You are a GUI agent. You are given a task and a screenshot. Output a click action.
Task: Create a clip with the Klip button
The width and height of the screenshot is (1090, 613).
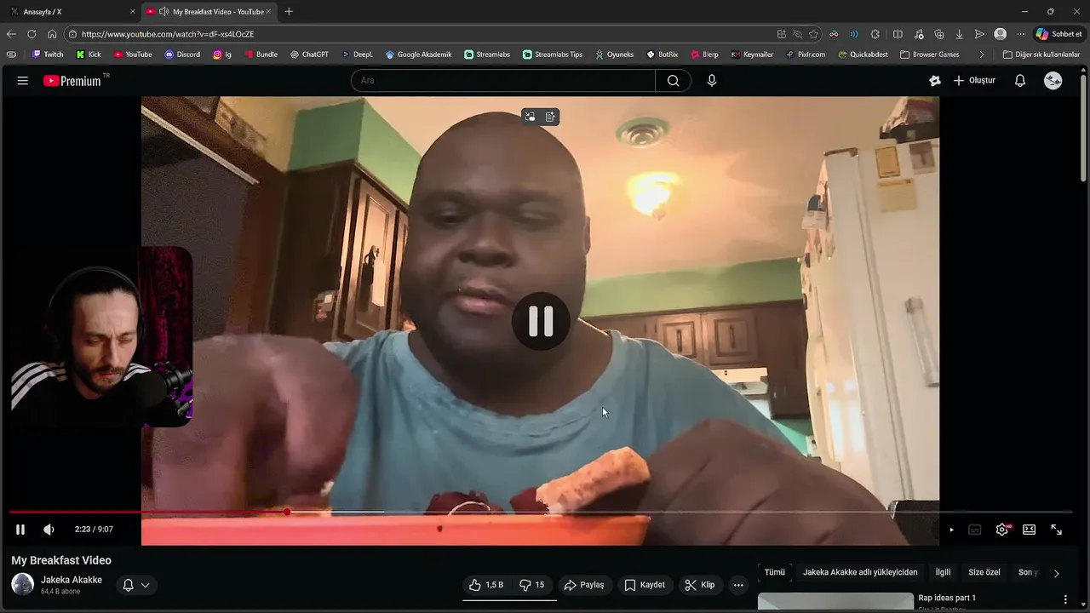pos(699,585)
